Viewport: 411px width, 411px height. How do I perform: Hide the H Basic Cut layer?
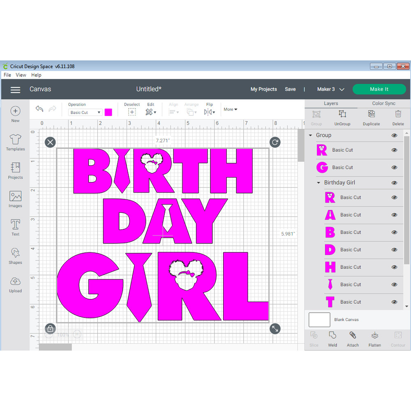(394, 267)
